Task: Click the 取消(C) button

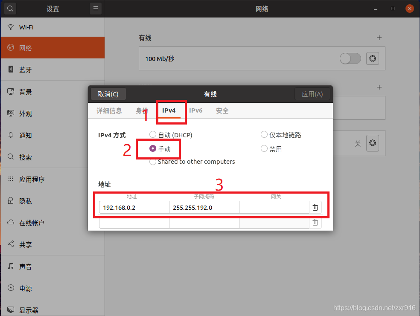Action: [108, 94]
